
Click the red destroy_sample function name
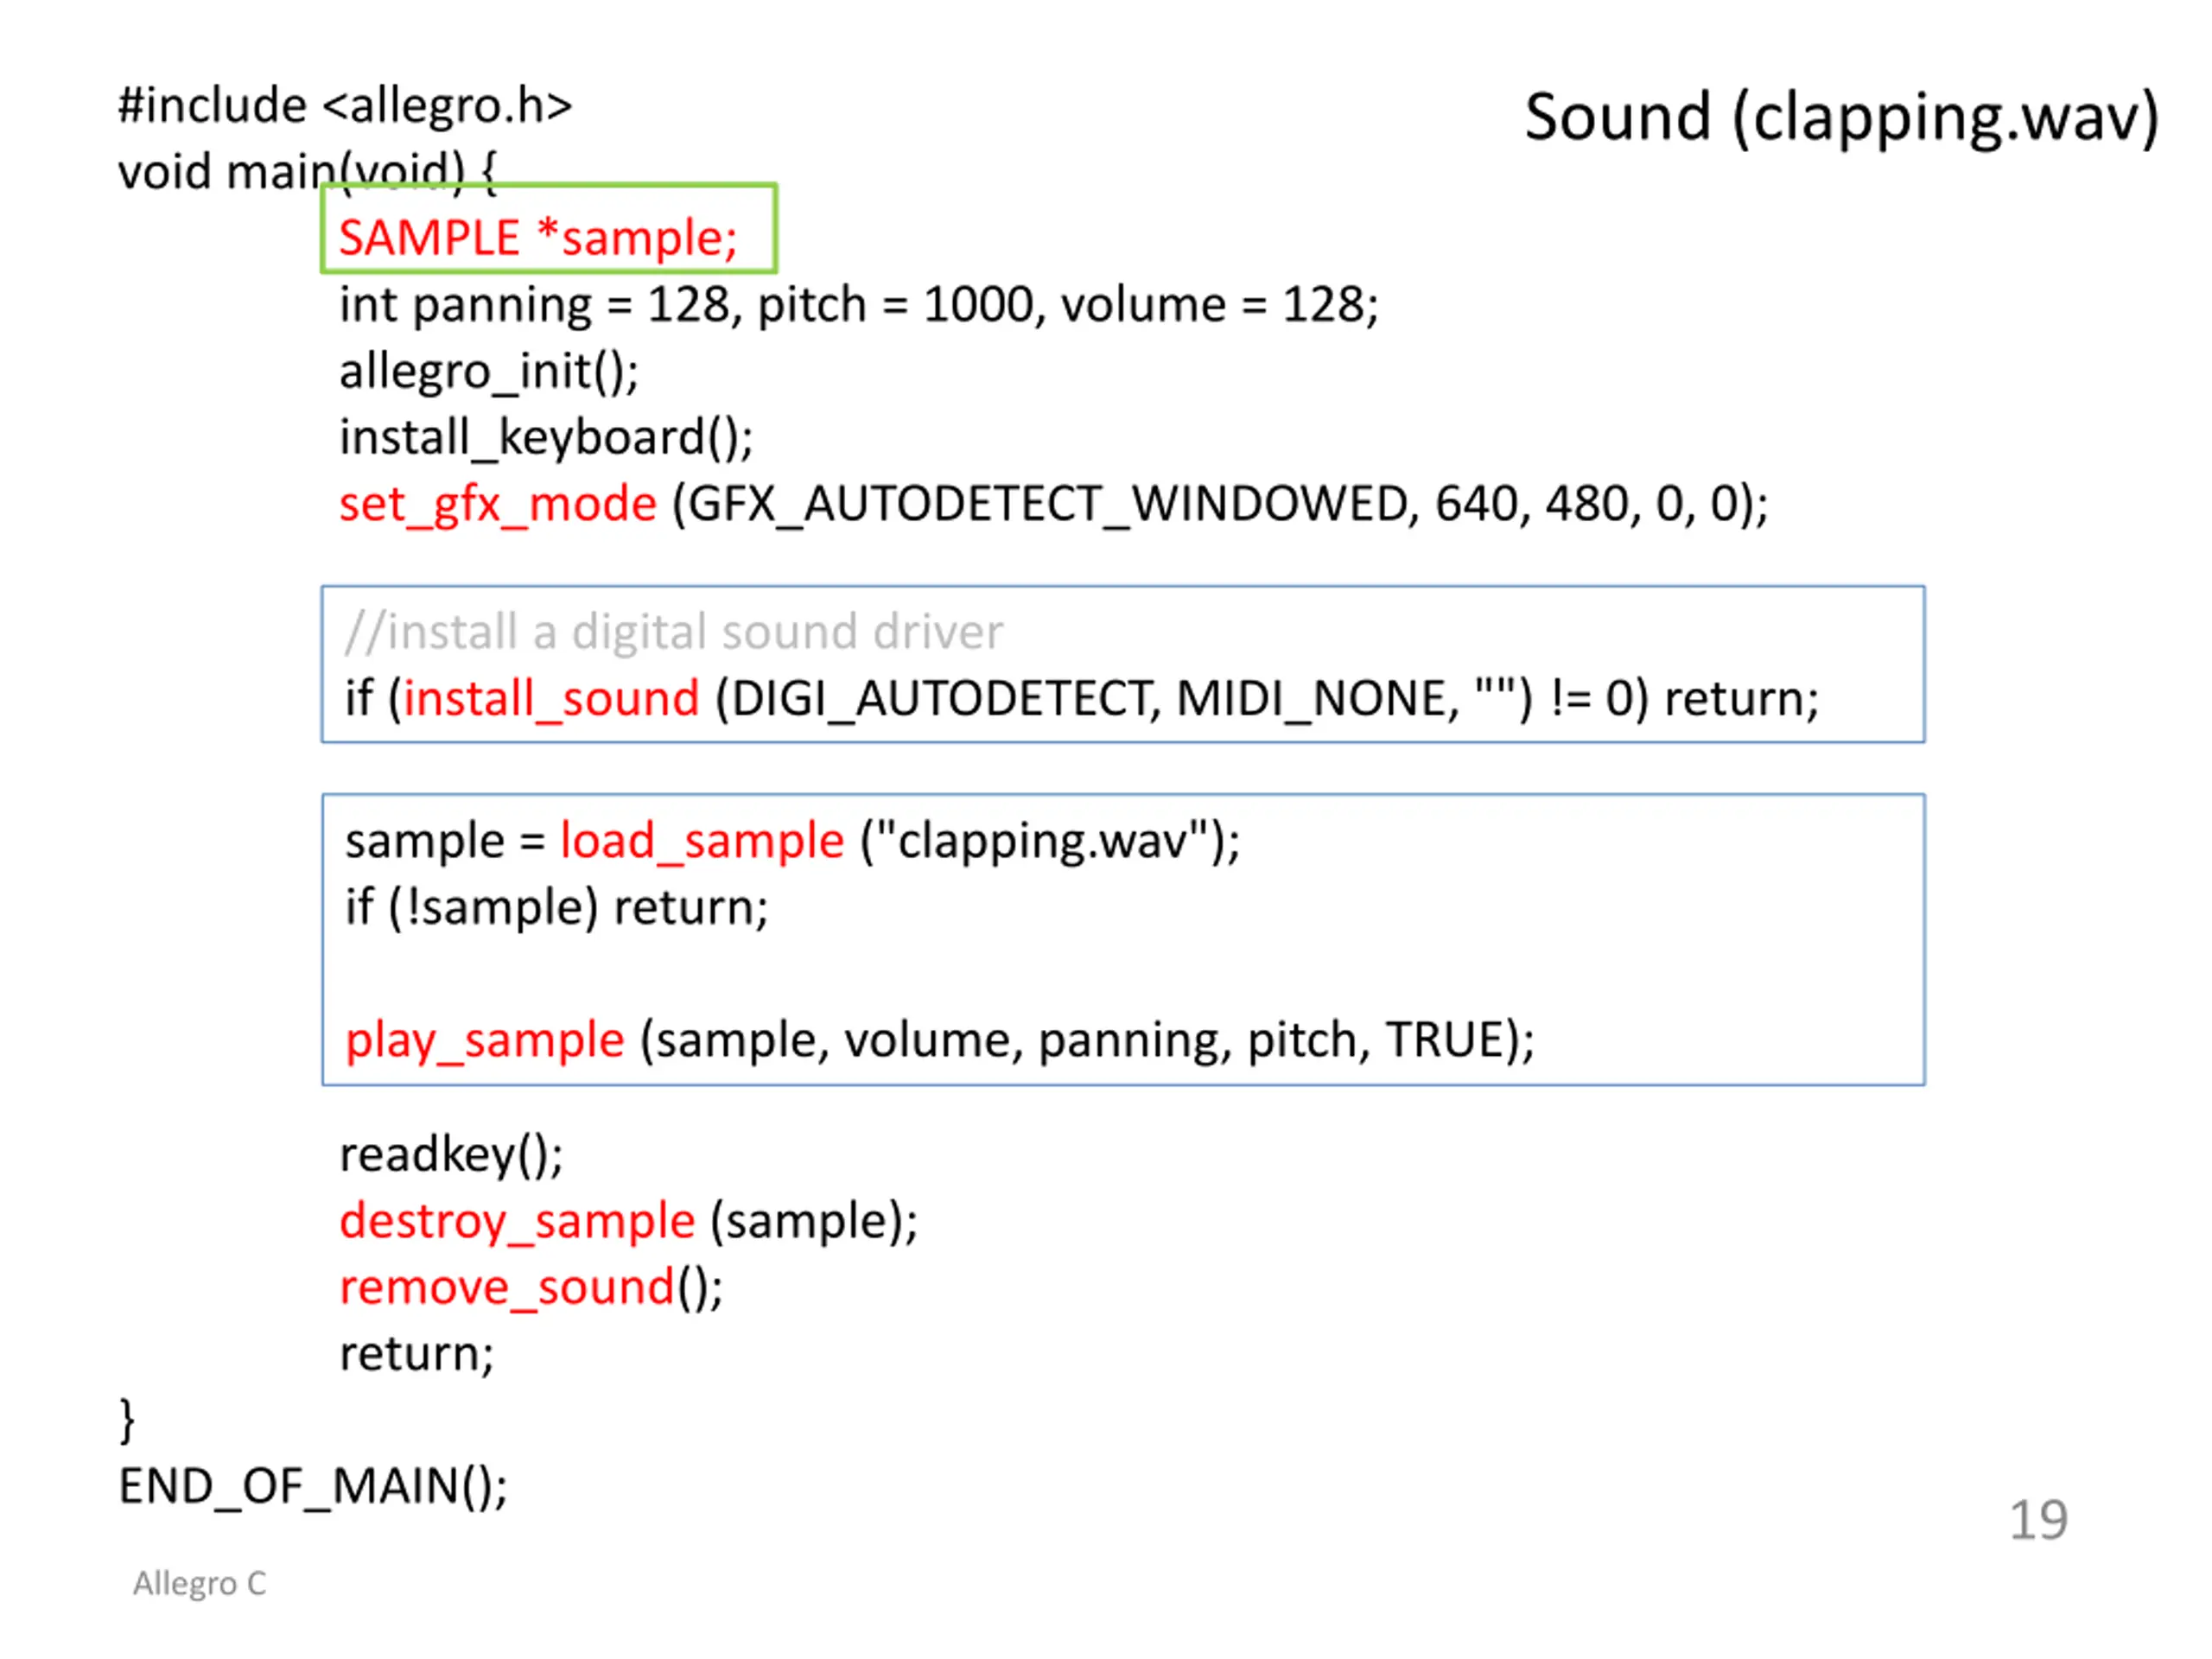click(x=516, y=1221)
